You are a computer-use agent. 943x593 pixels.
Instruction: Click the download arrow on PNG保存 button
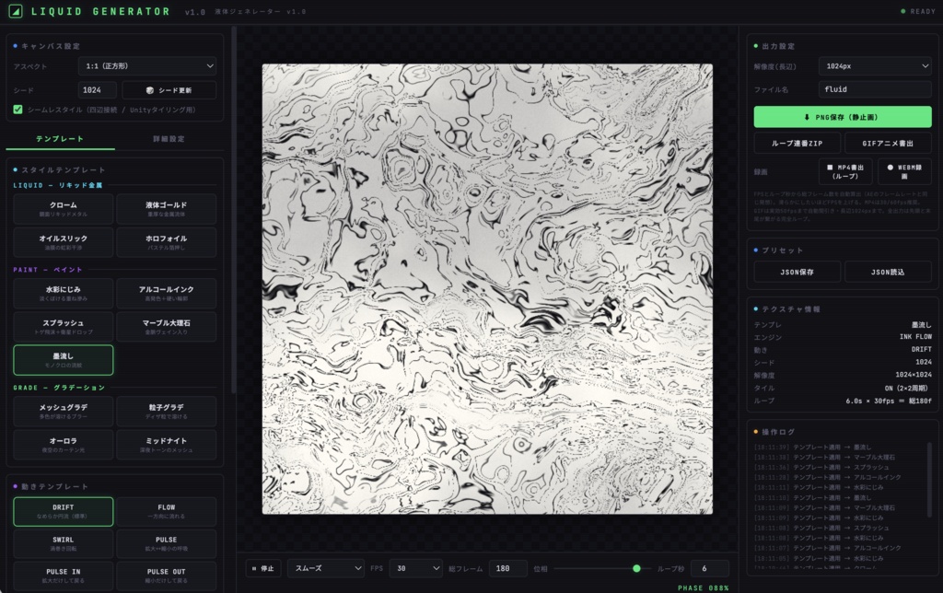pyautogui.click(x=807, y=117)
